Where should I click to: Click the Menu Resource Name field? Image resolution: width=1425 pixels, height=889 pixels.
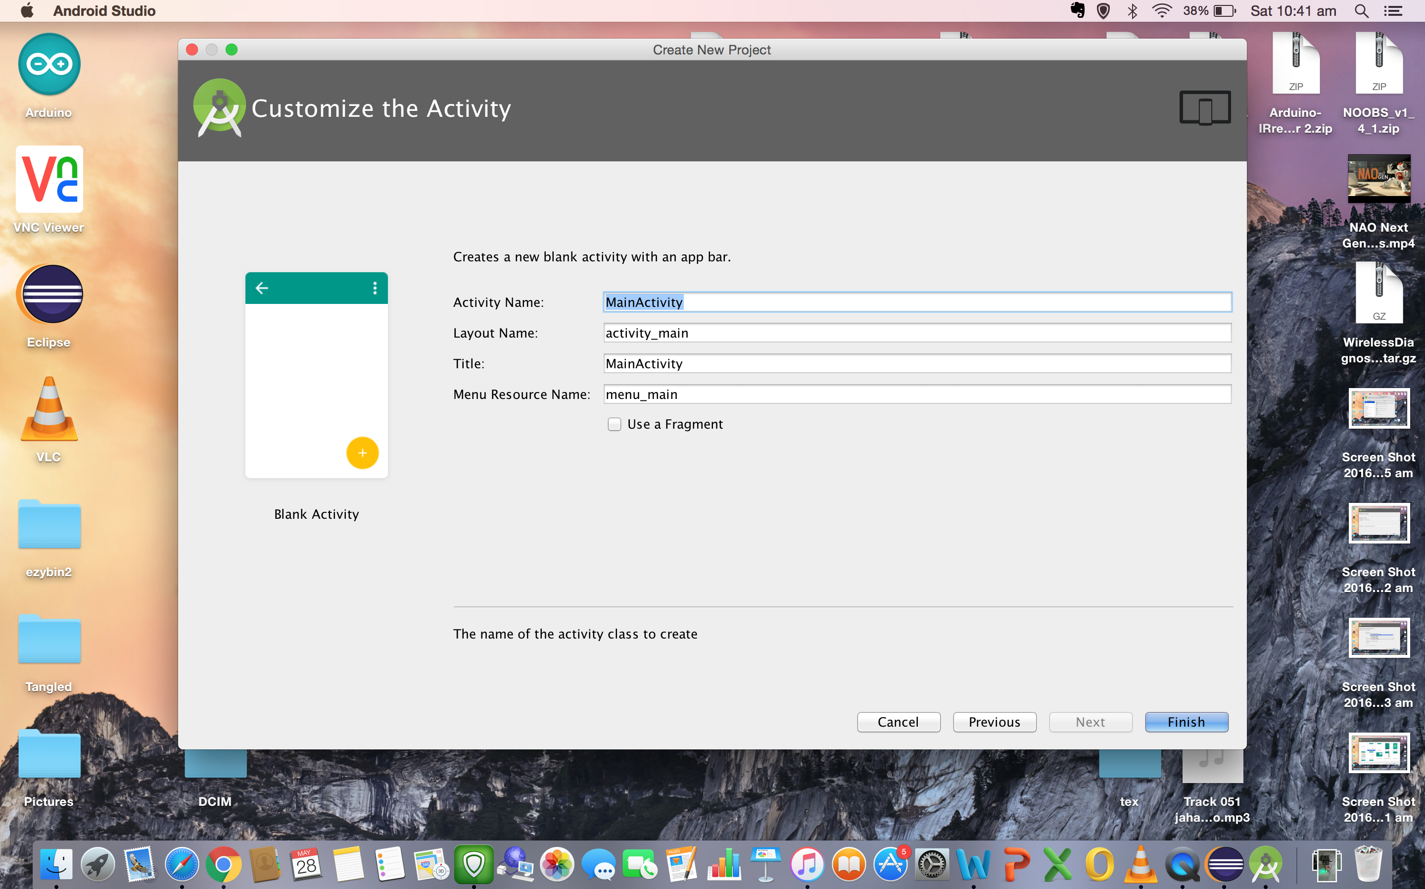point(915,395)
